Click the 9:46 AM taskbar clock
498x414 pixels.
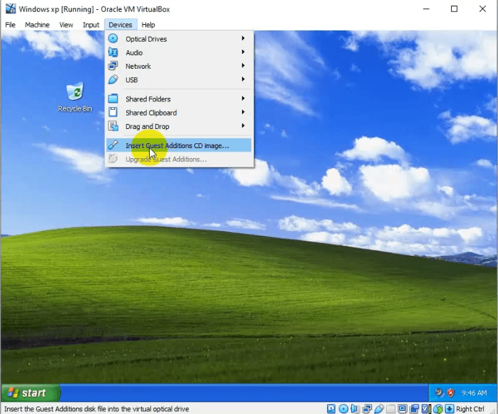474,393
